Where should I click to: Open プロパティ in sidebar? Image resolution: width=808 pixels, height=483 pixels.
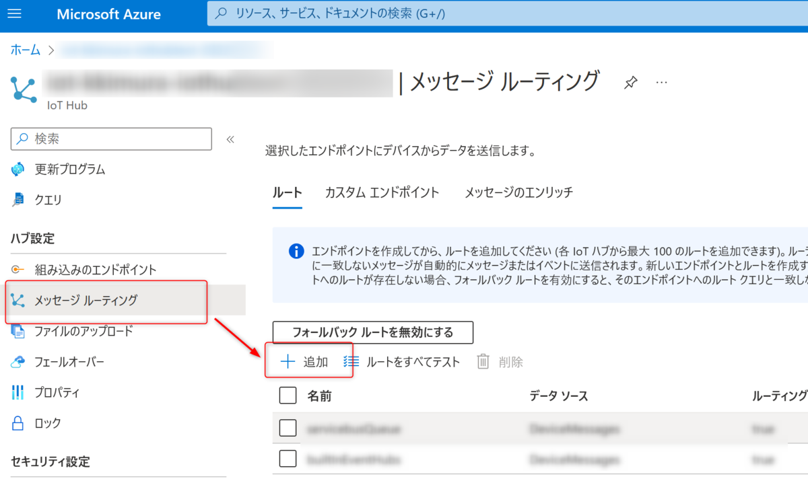coord(57,392)
